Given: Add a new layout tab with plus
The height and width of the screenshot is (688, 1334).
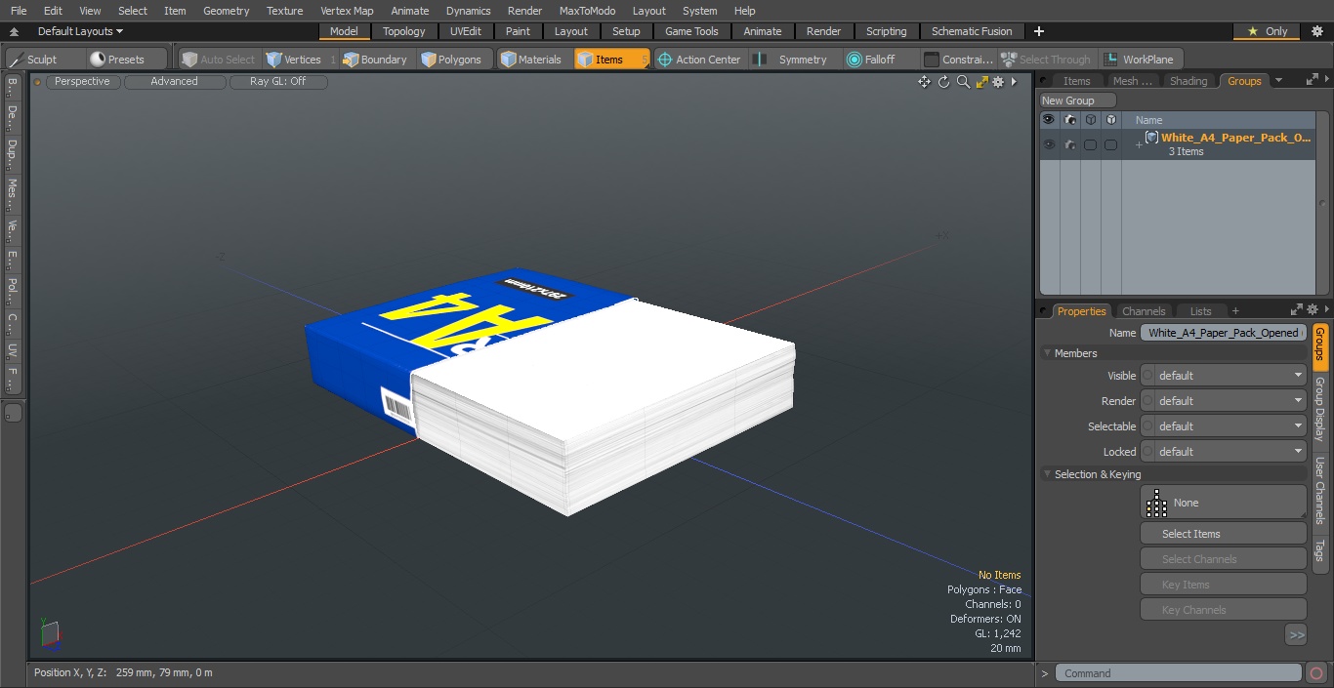Looking at the screenshot, I should click(1039, 31).
